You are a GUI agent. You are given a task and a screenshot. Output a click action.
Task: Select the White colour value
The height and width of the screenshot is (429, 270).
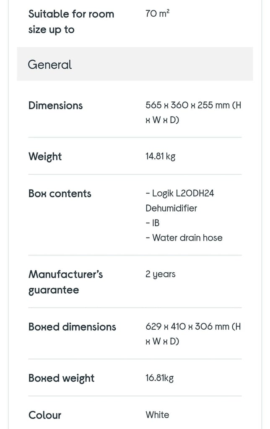click(157, 415)
